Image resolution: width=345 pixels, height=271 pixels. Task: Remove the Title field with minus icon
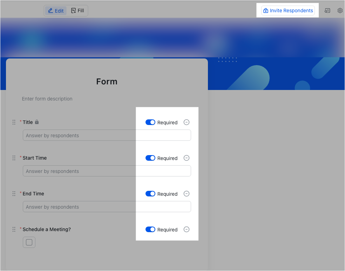[x=187, y=122]
